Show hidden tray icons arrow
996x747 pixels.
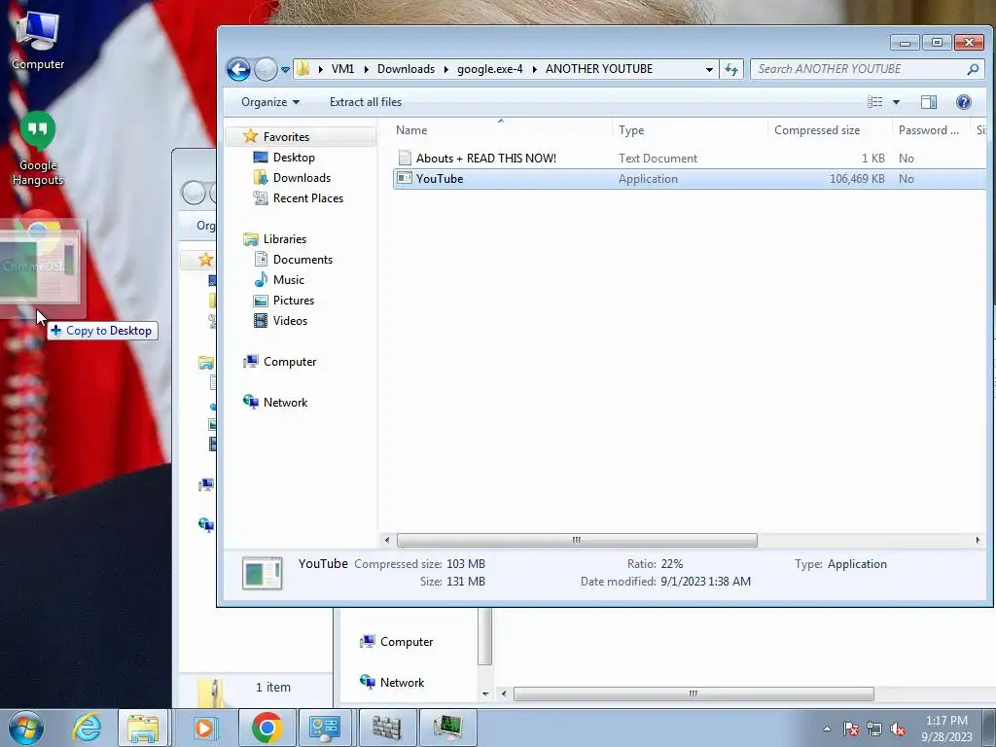click(x=827, y=729)
